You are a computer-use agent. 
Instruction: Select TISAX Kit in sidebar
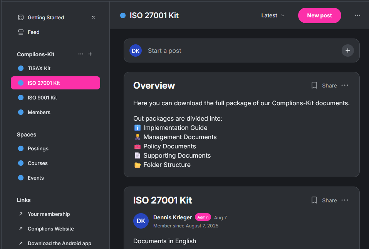coord(39,68)
